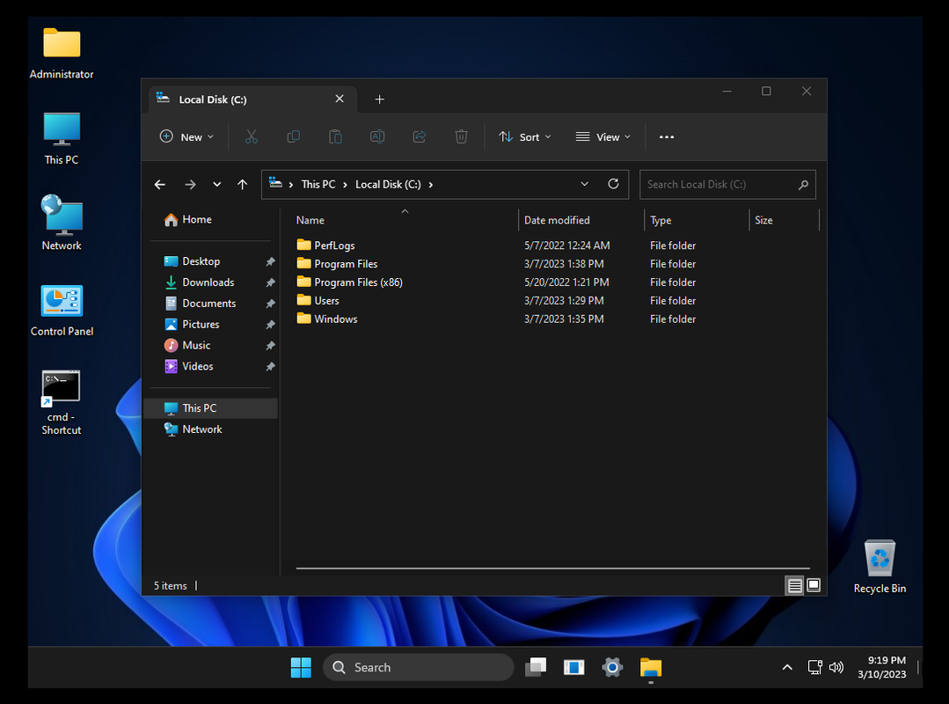Click the Search Local Disk (C:) field
Image resolution: width=949 pixels, height=704 pixels.
tap(727, 185)
